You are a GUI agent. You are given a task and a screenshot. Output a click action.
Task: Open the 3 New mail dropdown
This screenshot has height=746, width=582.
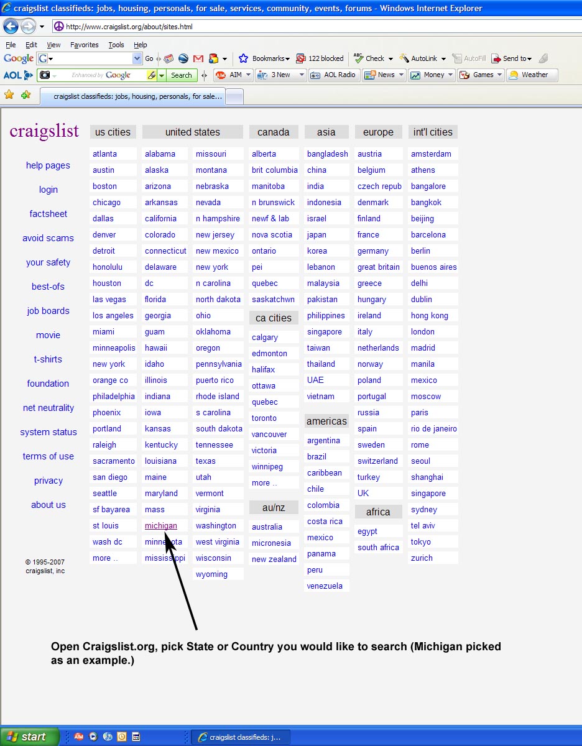tap(281, 75)
